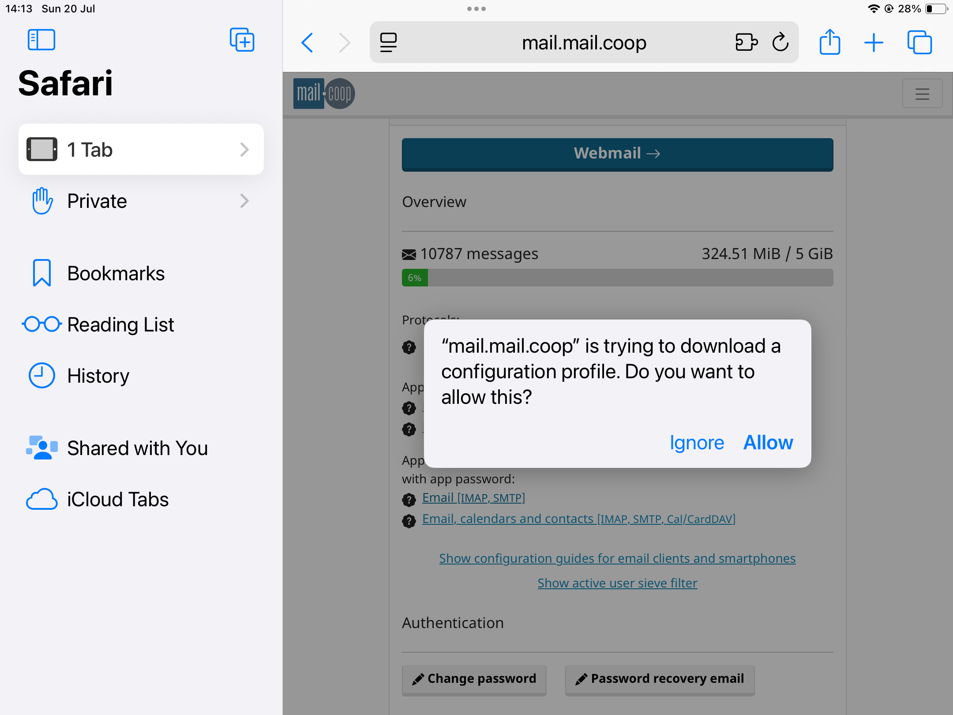
Task: Open Webmail button
Action: [x=617, y=154]
